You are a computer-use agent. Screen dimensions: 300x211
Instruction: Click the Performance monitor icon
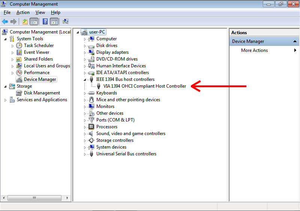point(19,73)
